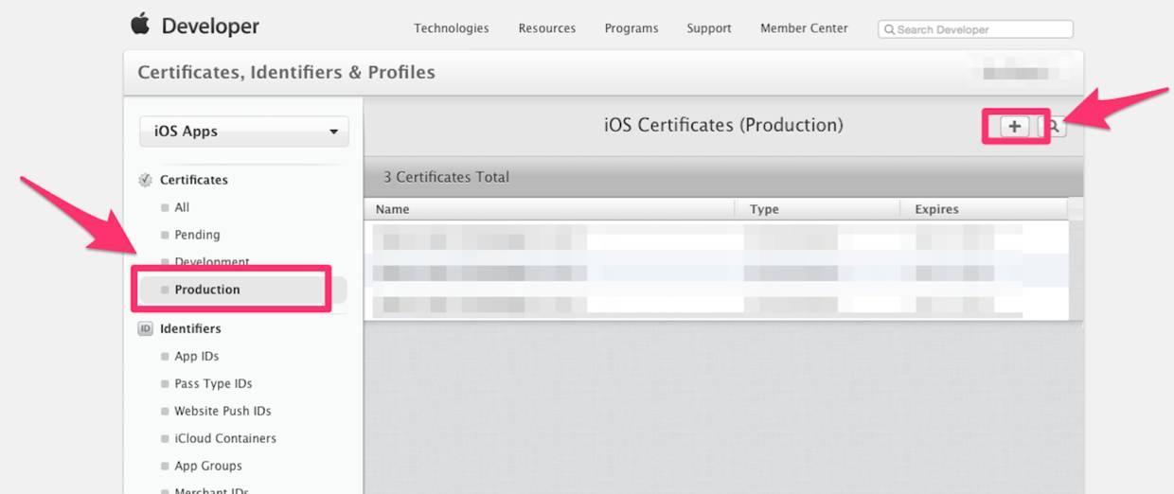This screenshot has width=1174, height=494.
Task: Click the Developer home link
Action: [x=210, y=26]
